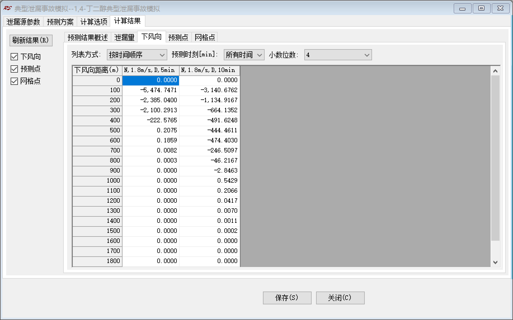The image size is (513, 320).
Task: Maximize the simulation window
Action: [x=481, y=8]
